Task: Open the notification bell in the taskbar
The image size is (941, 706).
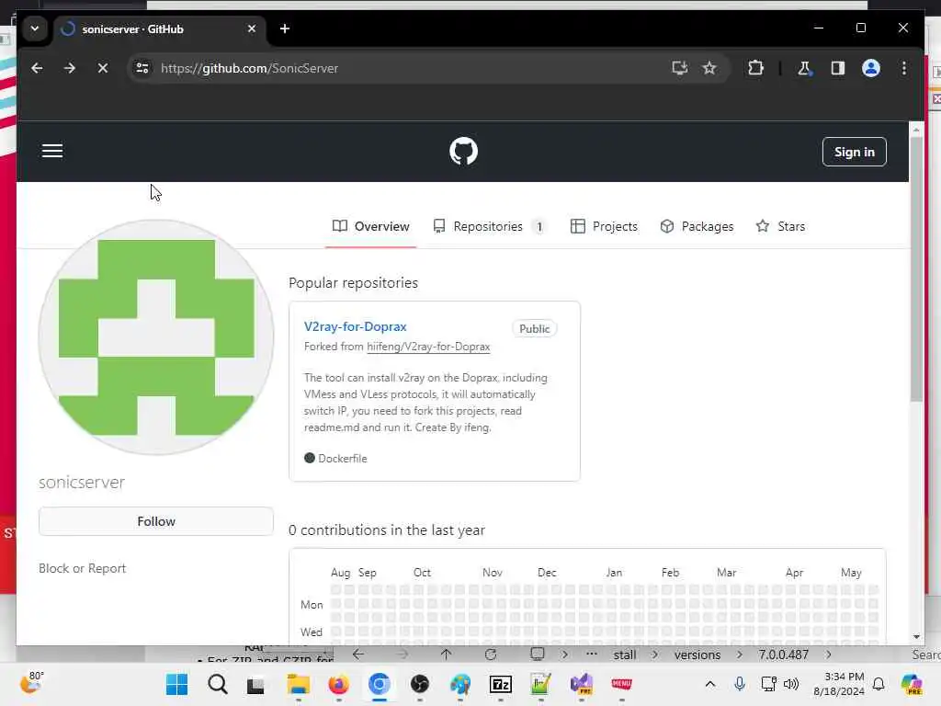Action: point(879,684)
